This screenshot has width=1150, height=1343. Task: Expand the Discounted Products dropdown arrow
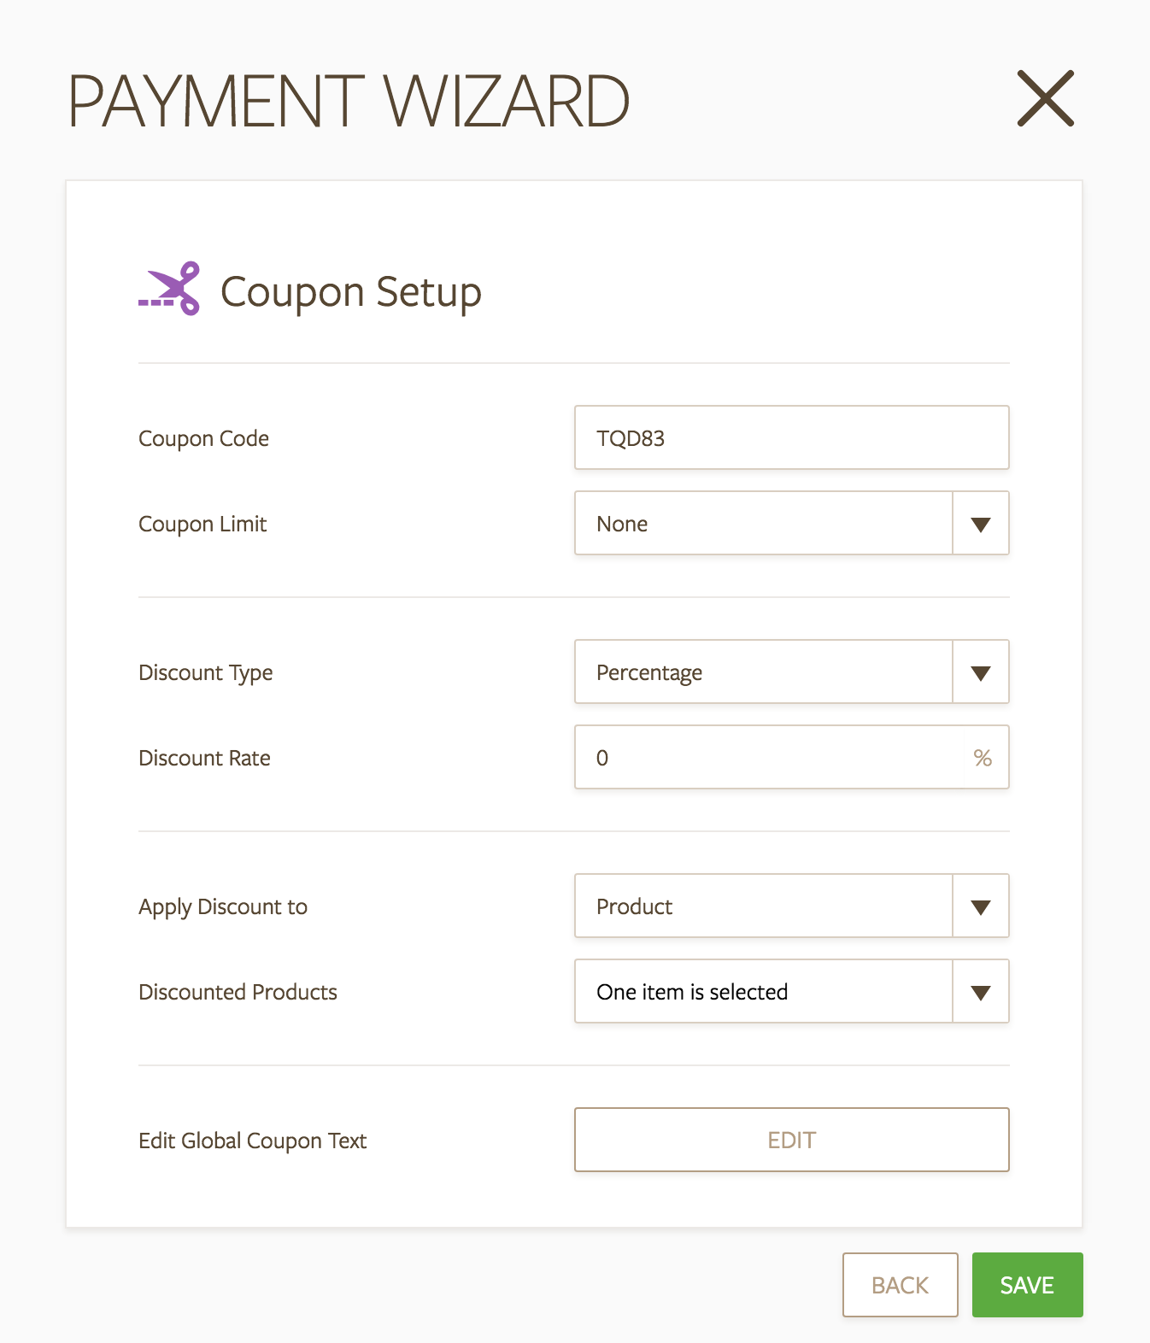[x=981, y=992]
